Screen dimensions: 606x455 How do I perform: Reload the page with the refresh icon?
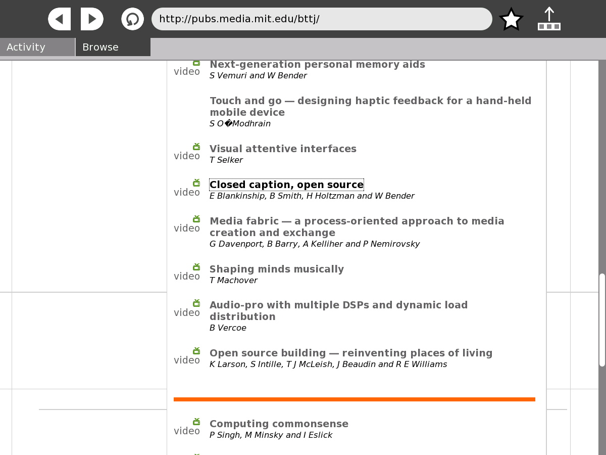[x=132, y=19]
